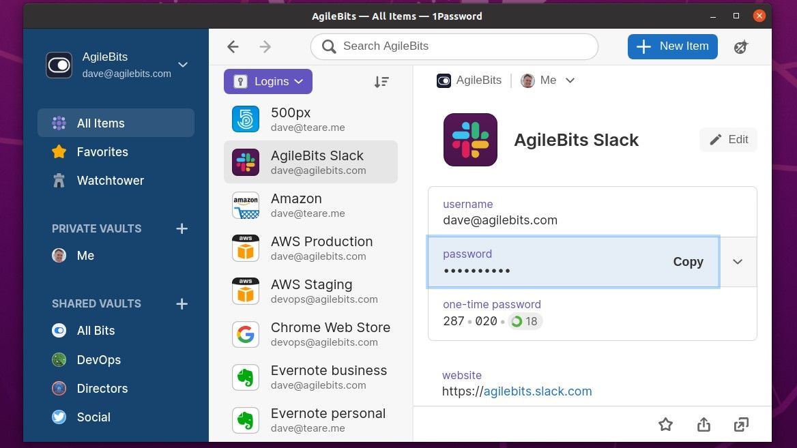Select the All Bits shared vault

coord(116,331)
